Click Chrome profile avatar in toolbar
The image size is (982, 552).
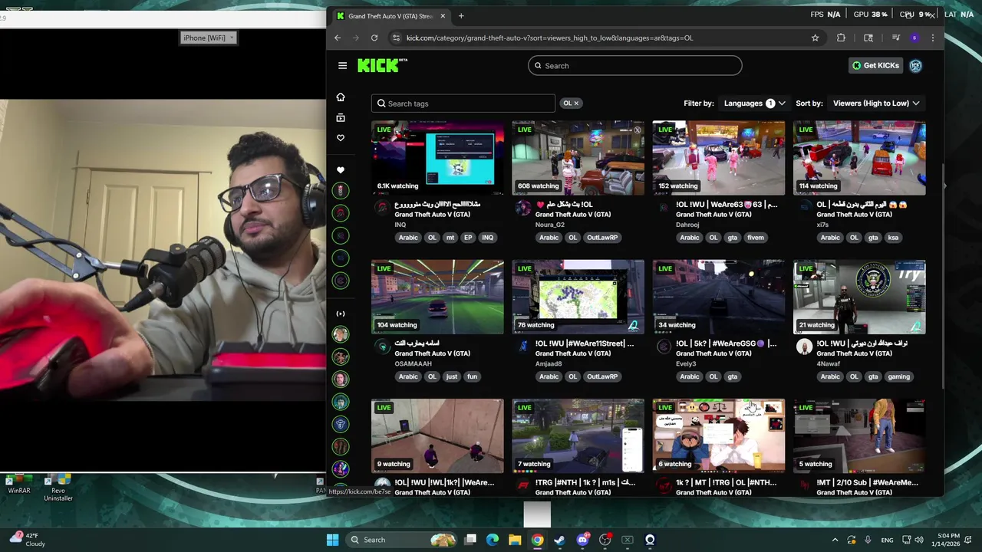(914, 38)
